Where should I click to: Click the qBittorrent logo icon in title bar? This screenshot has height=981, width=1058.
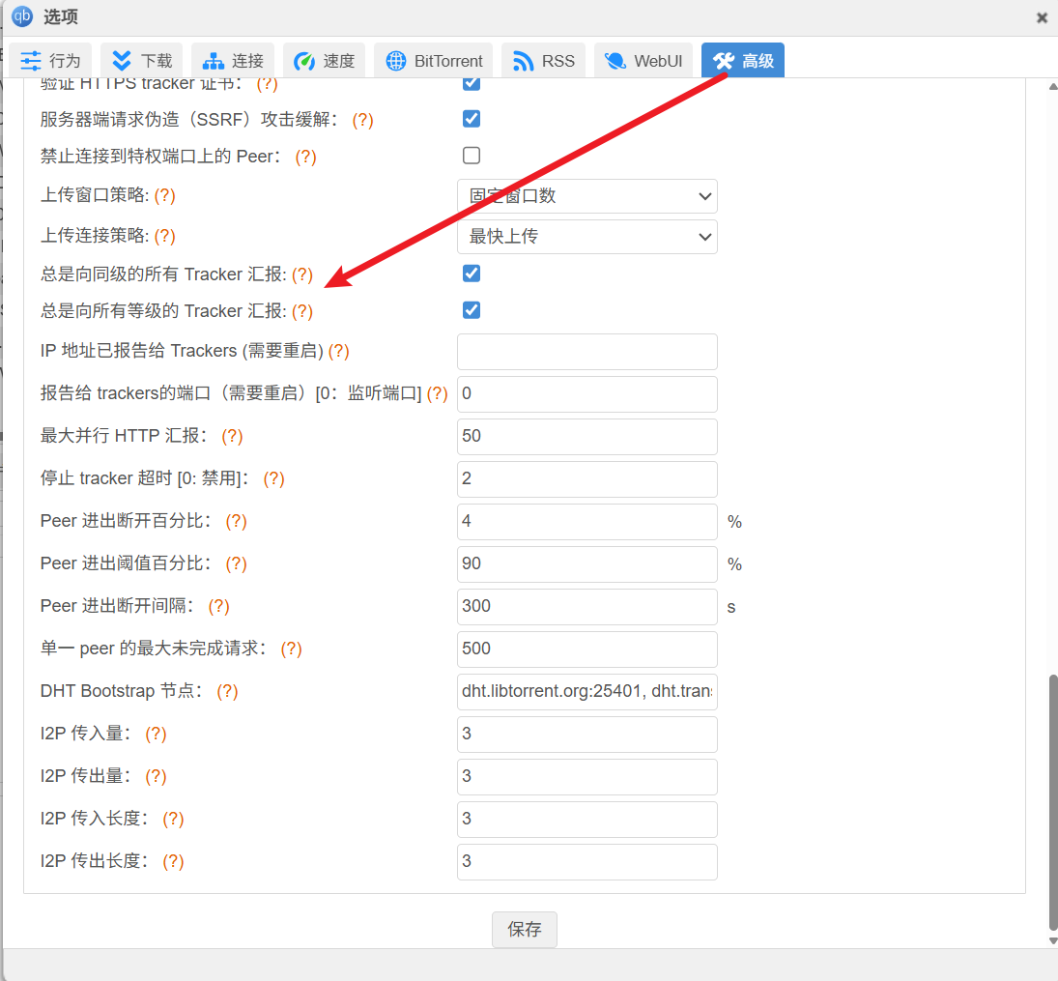click(21, 16)
